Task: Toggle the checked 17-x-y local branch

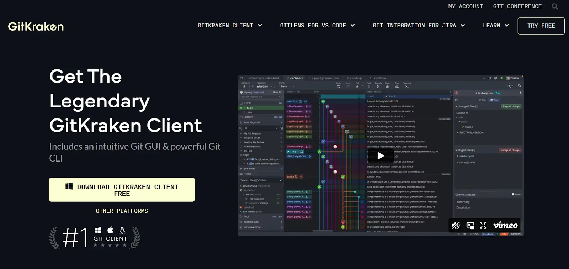Action: point(241,108)
